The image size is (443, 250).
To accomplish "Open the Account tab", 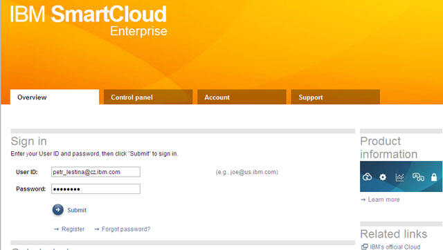I will tap(242, 97).
